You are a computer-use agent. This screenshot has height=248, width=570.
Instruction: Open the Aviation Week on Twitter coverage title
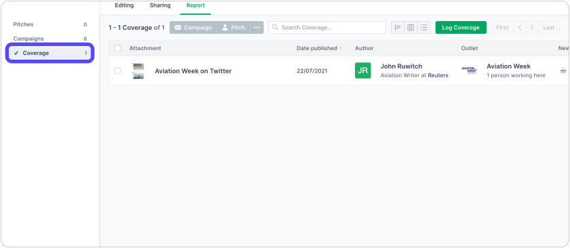(193, 71)
